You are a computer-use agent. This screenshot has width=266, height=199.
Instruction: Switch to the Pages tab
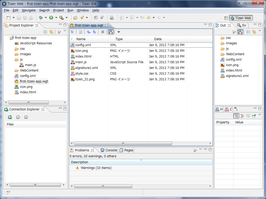click(127, 150)
